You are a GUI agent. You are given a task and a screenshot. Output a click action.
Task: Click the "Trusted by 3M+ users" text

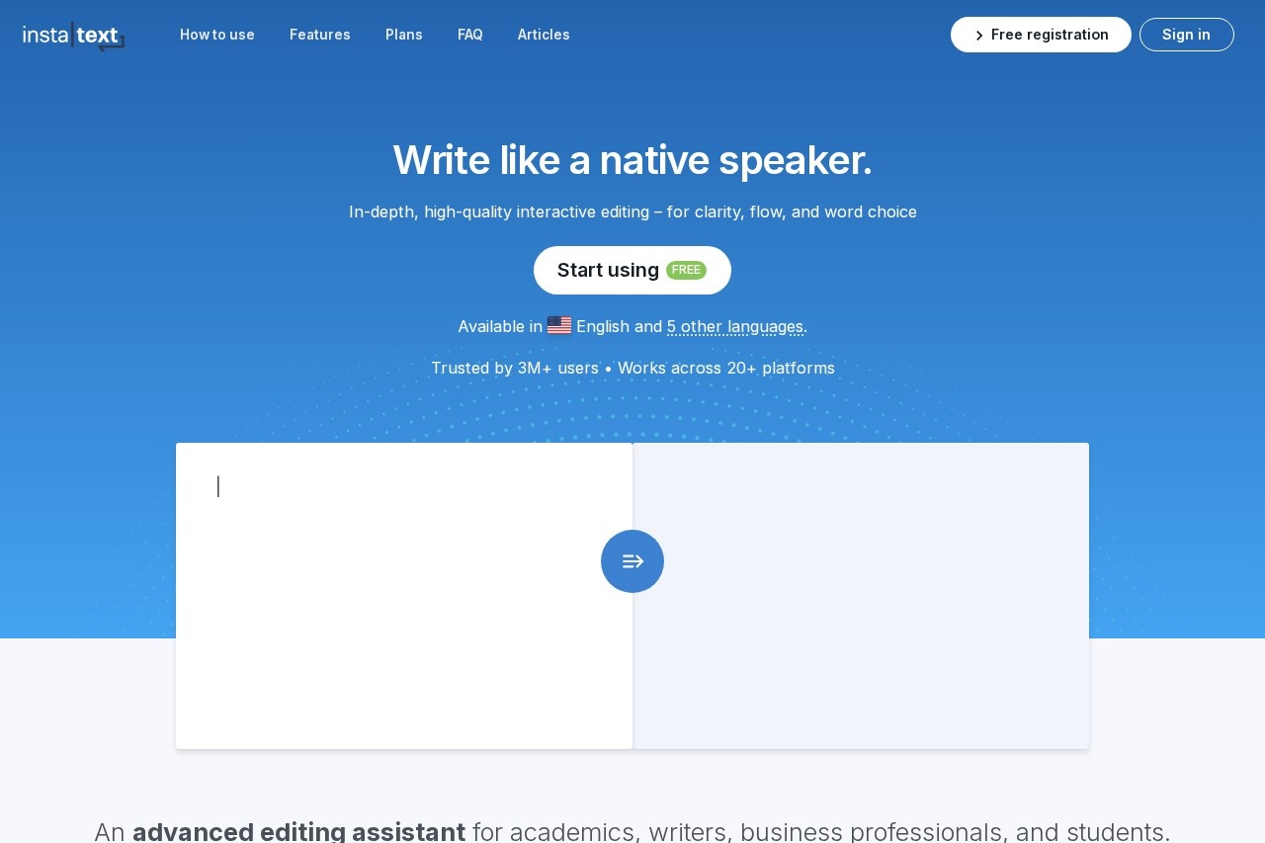[x=515, y=368]
